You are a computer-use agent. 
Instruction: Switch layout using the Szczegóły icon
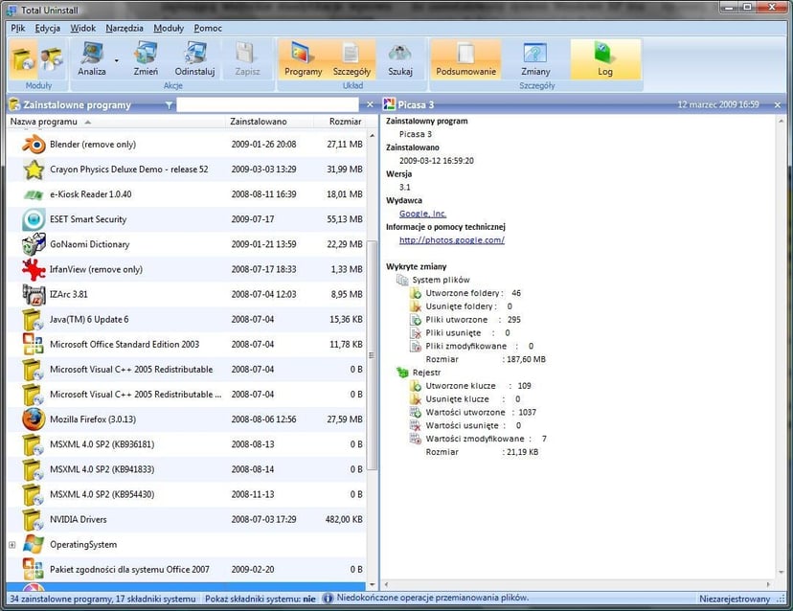[352, 57]
